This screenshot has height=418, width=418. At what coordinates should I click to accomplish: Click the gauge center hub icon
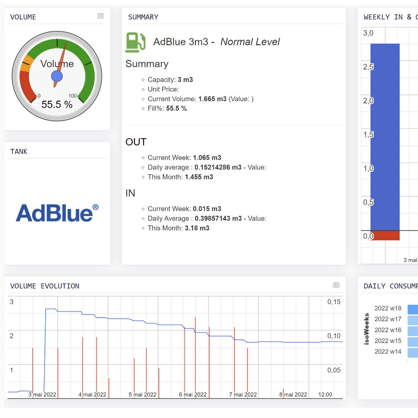57,76
